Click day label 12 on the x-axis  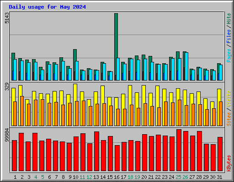coord(89,177)
